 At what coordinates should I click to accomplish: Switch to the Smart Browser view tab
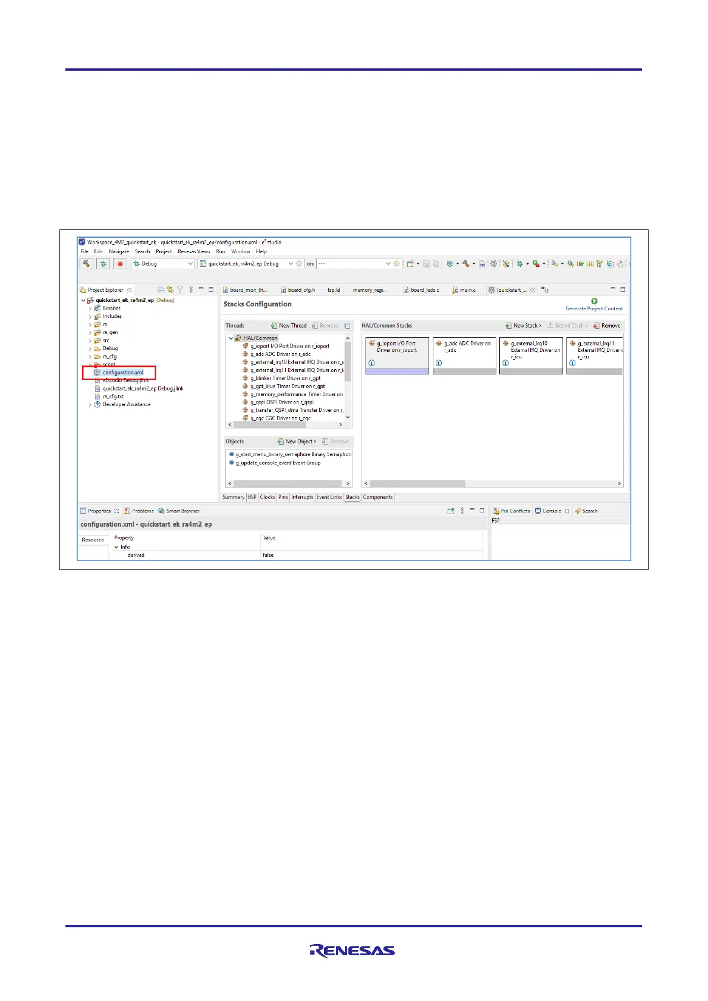[x=179, y=511]
